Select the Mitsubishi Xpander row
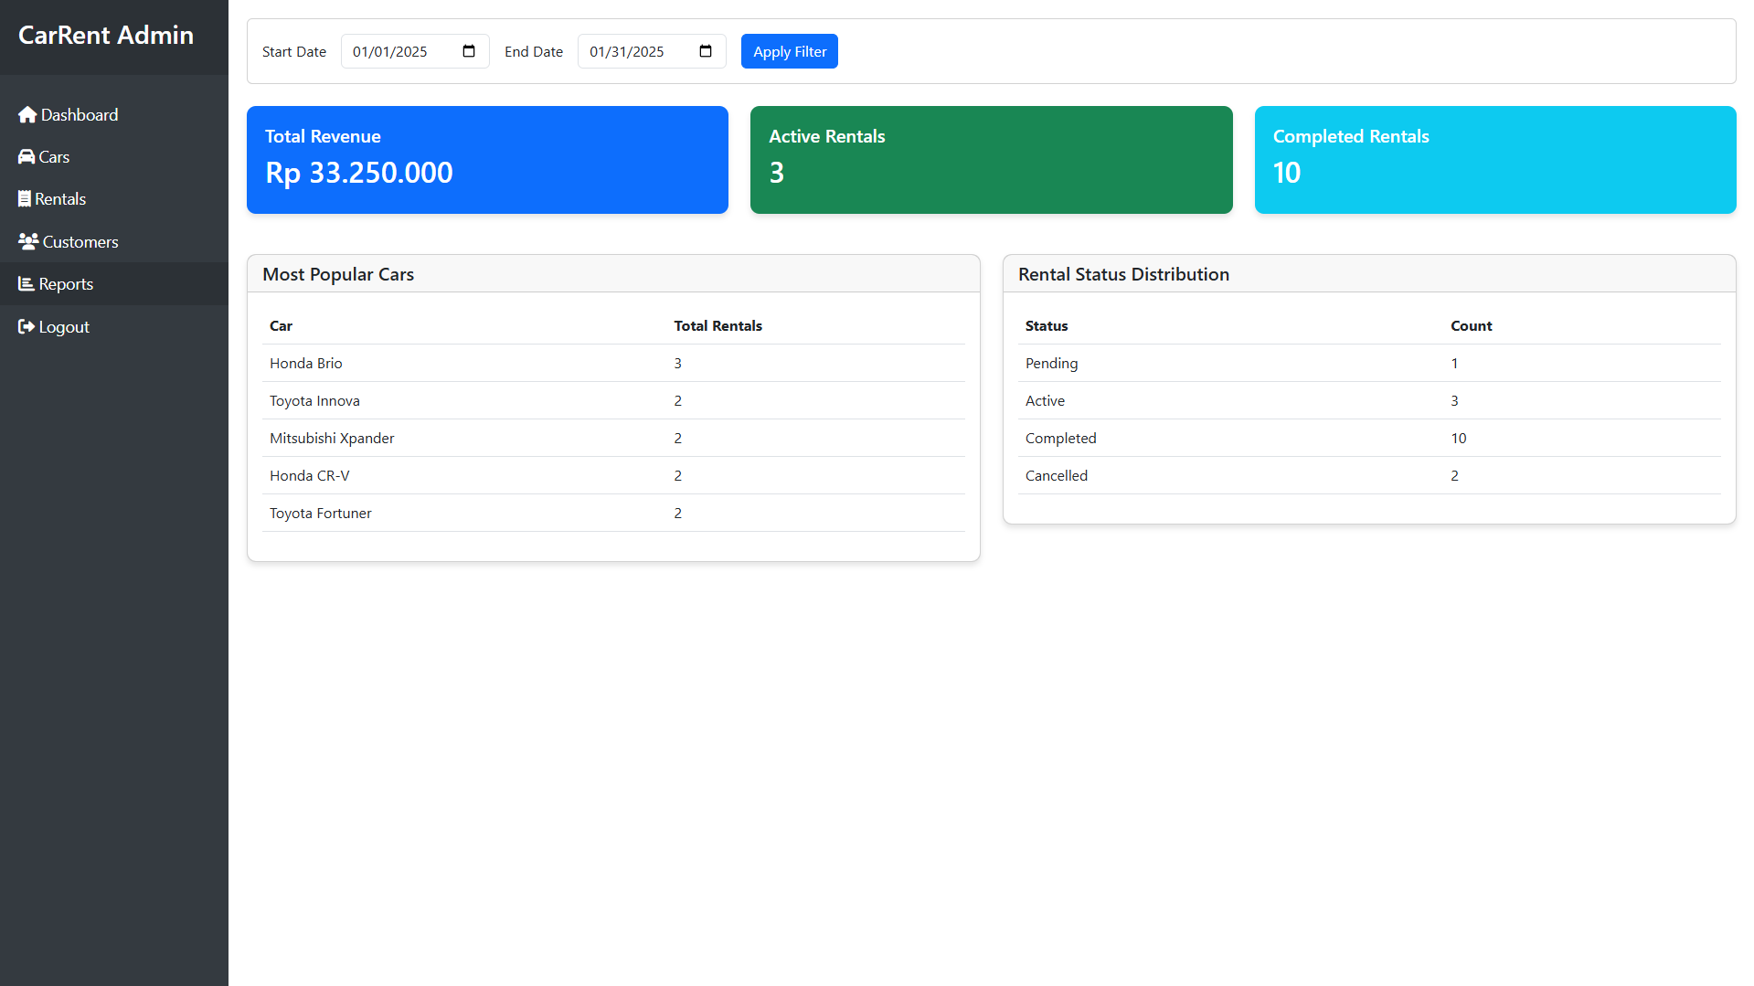The width and height of the screenshot is (1754, 986). (x=613, y=438)
